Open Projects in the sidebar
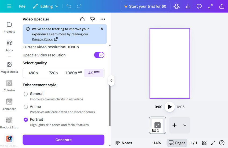Image resolution: width=228 pixels, height=148 pixels. click(9, 27)
